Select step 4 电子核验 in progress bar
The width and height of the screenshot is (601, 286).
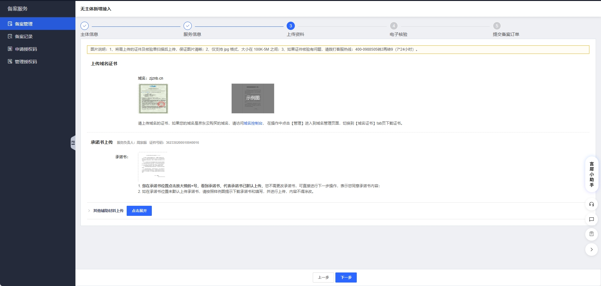pyautogui.click(x=394, y=26)
